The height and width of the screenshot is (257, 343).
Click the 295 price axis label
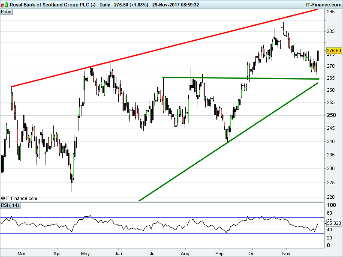[331, 12]
